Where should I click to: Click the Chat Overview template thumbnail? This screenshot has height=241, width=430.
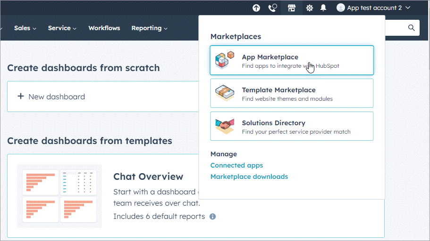[59, 196]
